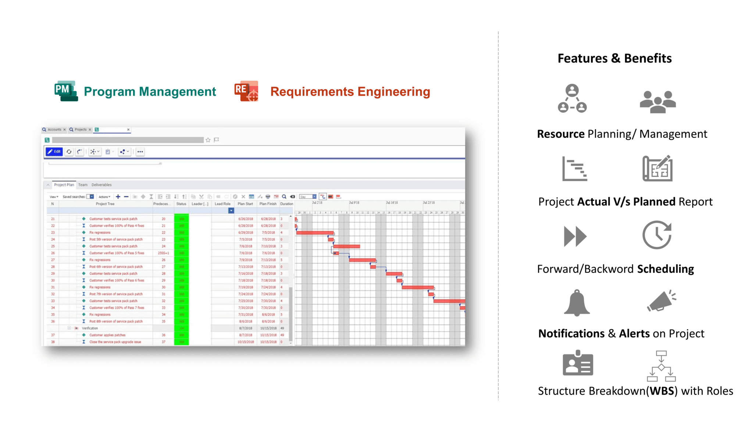Open the View dropdown menu

click(x=54, y=197)
